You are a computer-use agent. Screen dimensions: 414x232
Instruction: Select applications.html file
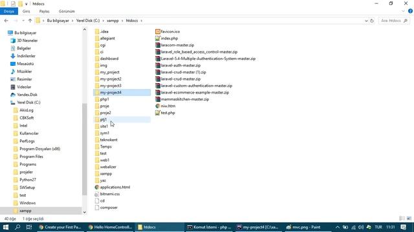click(x=113, y=188)
